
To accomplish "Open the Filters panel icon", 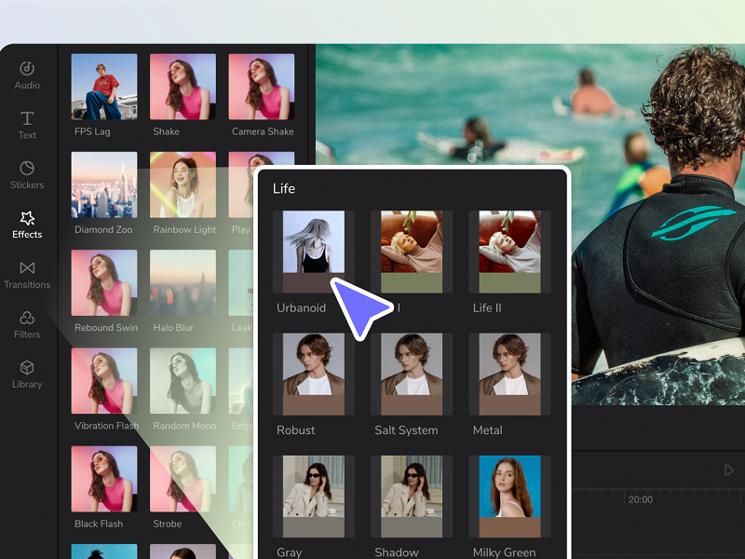I will [27, 319].
